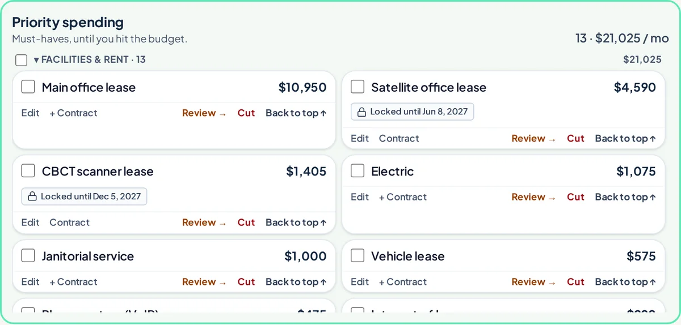681x325 pixels.
Task: Cut the Satellite office lease
Action: [575, 138]
